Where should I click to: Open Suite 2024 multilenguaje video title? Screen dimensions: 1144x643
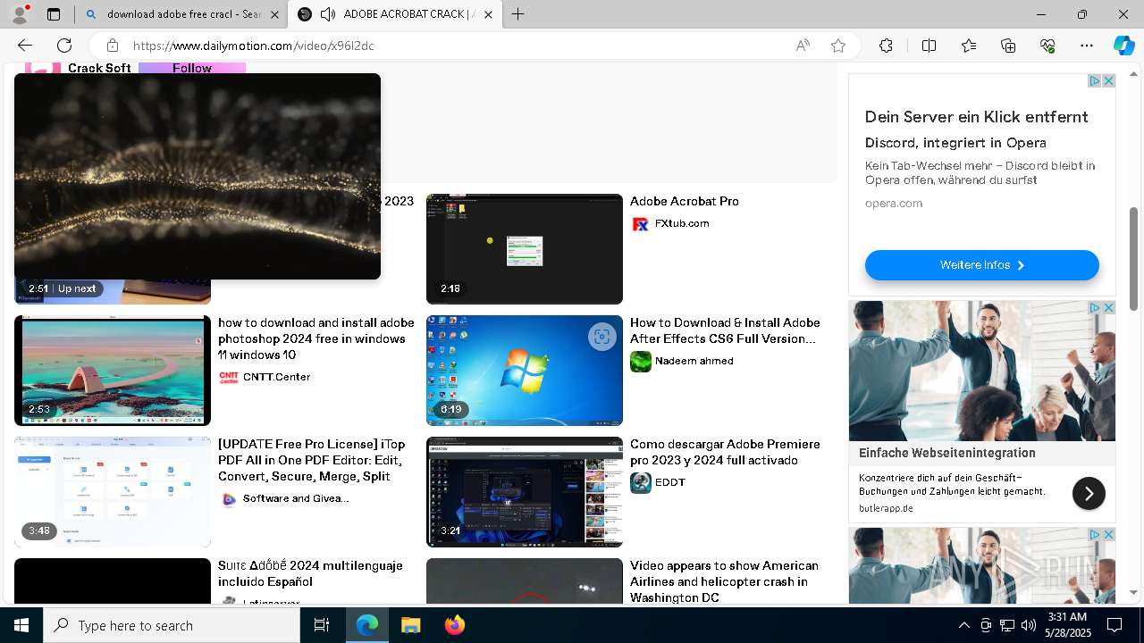click(x=310, y=573)
